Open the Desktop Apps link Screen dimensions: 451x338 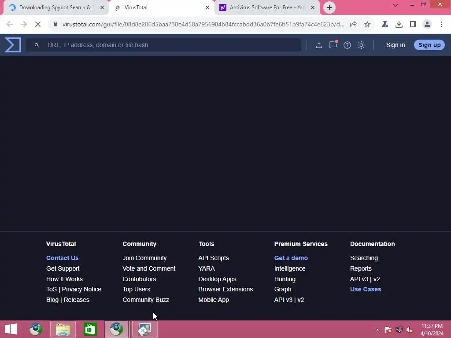(217, 279)
